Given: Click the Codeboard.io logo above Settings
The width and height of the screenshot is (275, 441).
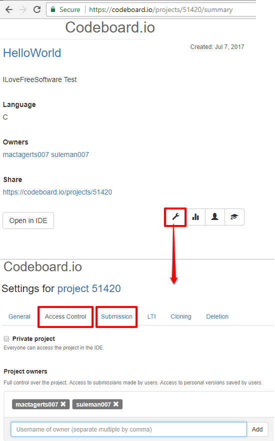Looking at the screenshot, I should click(x=42, y=266).
